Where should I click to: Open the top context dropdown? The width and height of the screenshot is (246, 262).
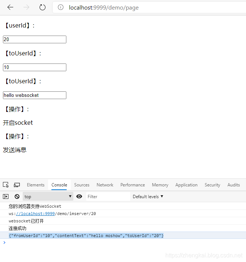coord(48,197)
